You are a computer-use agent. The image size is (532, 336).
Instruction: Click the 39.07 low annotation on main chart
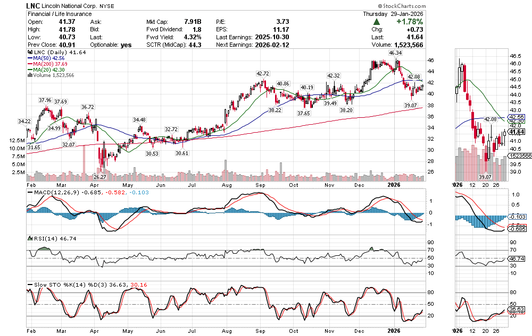[411, 106]
